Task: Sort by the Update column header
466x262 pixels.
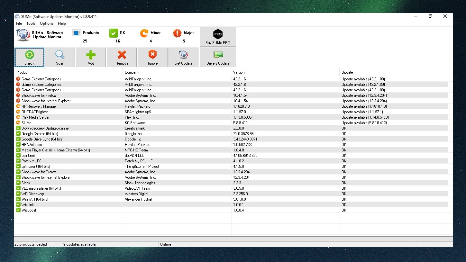Action: 394,72
